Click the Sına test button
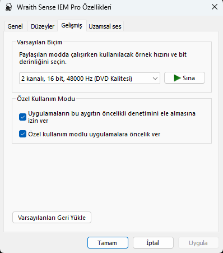The image size is (223, 253). (184, 78)
